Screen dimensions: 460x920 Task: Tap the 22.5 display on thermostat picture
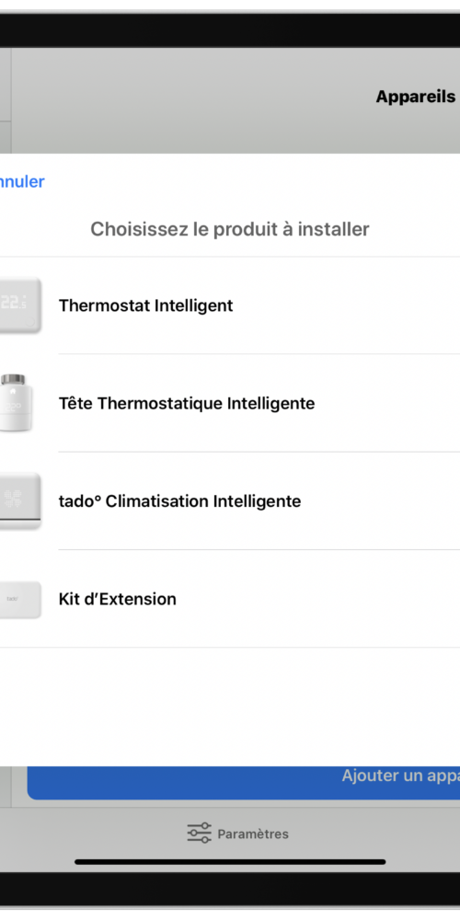pyautogui.click(x=13, y=304)
